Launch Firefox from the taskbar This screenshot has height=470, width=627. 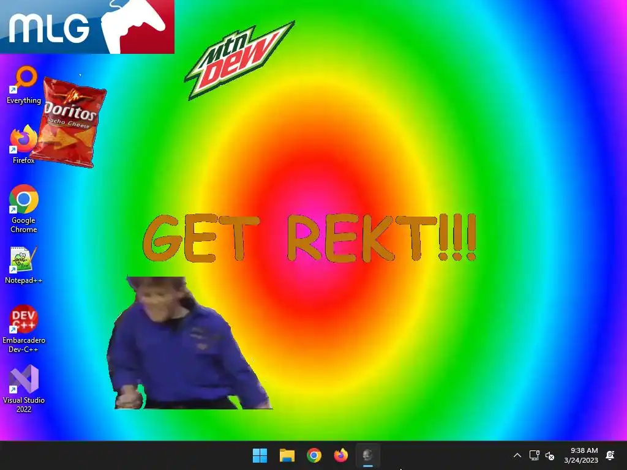[x=341, y=455]
